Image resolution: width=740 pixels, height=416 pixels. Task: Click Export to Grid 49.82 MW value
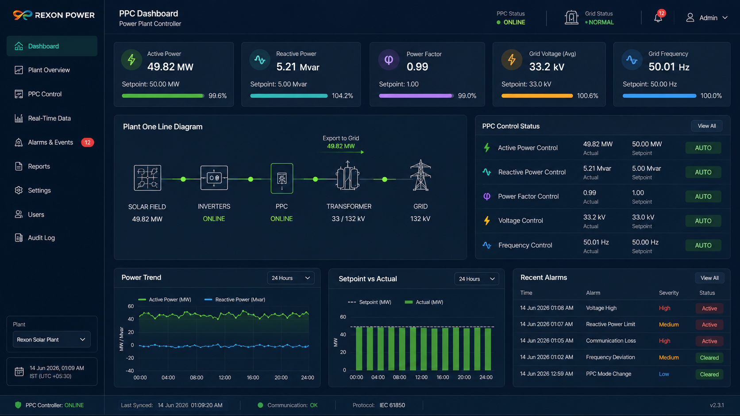341,146
